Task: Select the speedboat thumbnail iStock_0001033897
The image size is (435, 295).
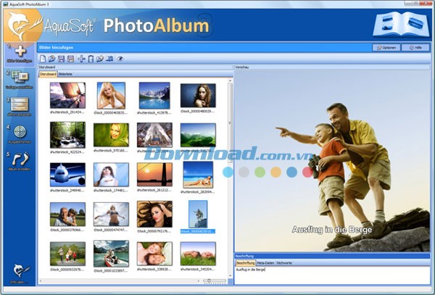Action: pyautogui.click(x=111, y=254)
